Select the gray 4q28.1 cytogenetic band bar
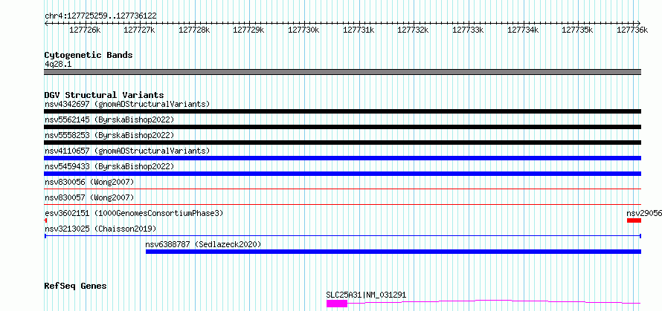This screenshot has height=311, width=662. click(343, 72)
